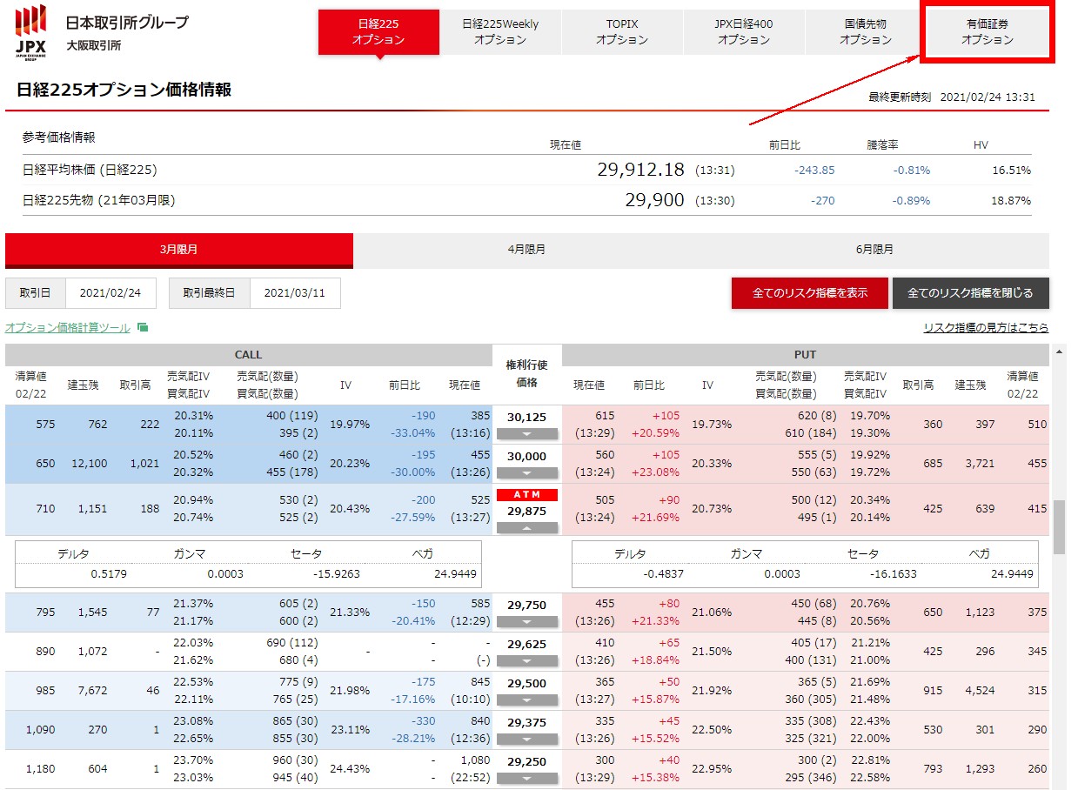Expand risk indicators under strike 29,250

(526, 779)
